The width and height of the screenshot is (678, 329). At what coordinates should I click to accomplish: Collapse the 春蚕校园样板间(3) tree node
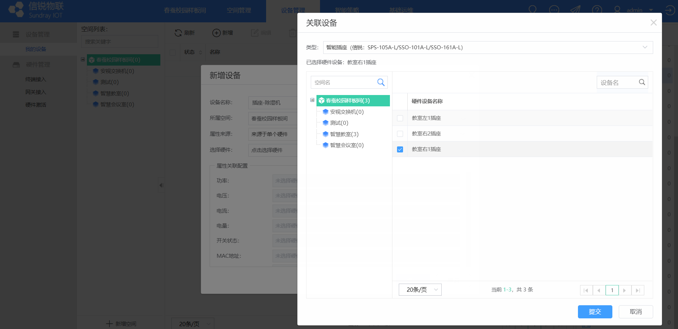312,100
